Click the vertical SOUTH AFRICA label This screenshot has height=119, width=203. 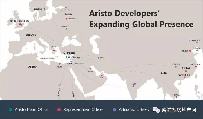click(x=59, y=90)
